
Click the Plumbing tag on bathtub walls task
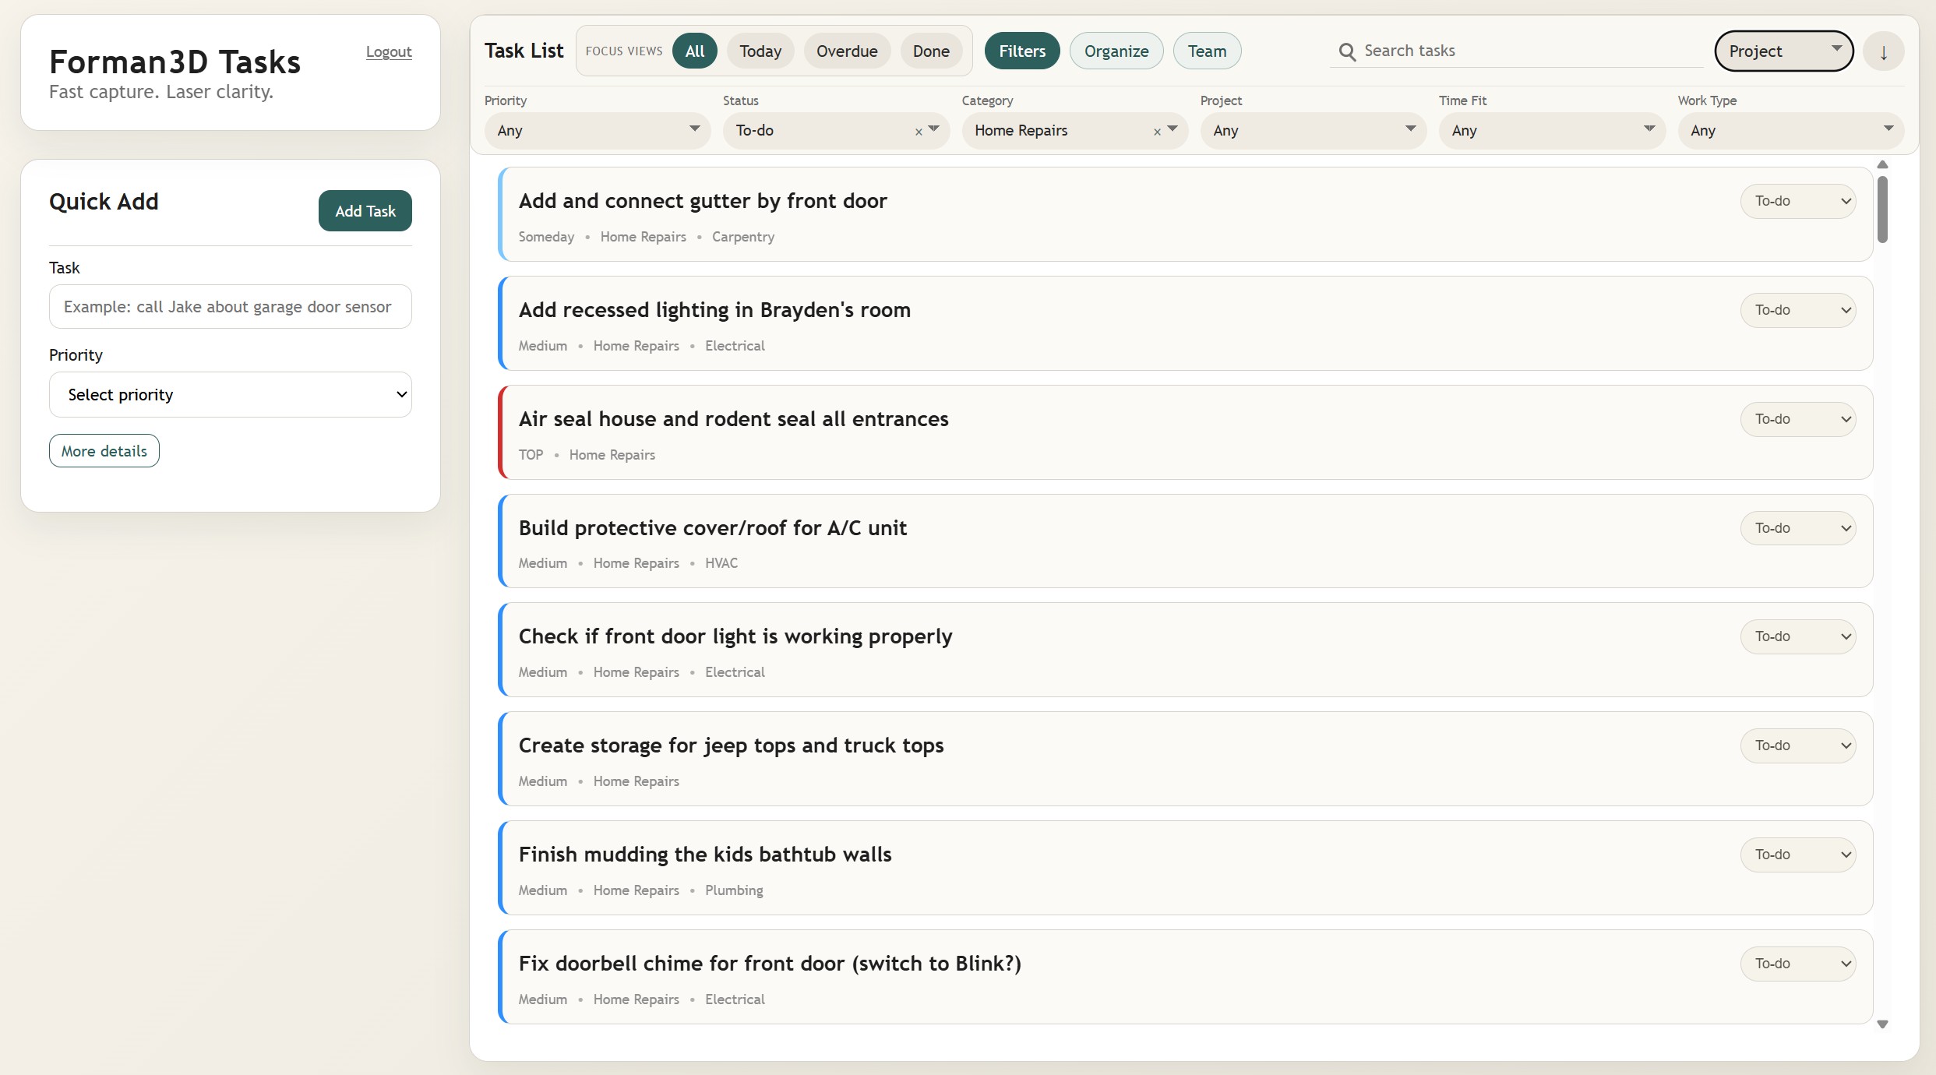pyautogui.click(x=734, y=890)
